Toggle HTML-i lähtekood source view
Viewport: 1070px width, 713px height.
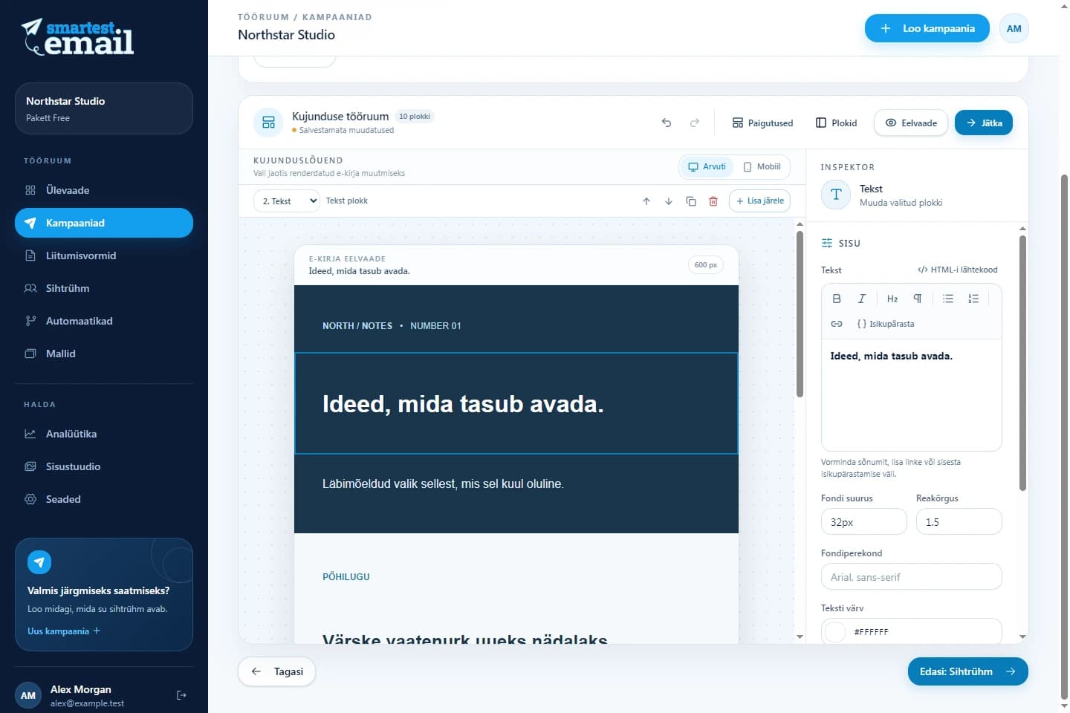pyautogui.click(x=958, y=270)
